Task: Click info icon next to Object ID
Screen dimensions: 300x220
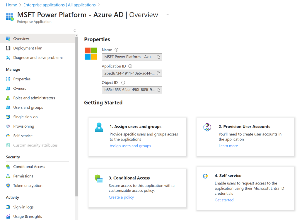Action: pos(123,83)
